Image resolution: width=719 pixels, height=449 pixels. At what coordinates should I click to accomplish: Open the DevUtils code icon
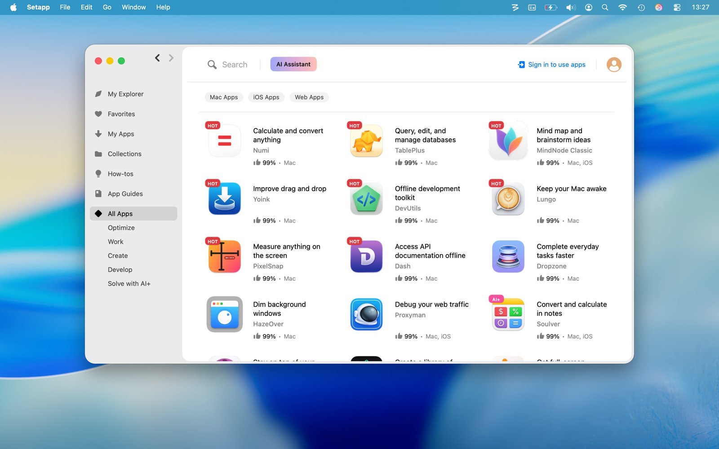click(366, 198)
